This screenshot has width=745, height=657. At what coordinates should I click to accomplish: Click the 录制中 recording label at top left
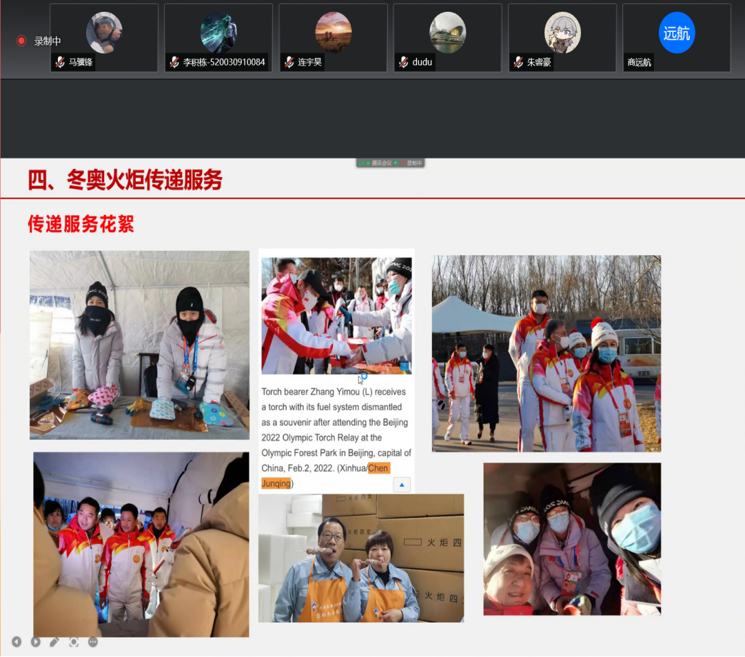48,41
